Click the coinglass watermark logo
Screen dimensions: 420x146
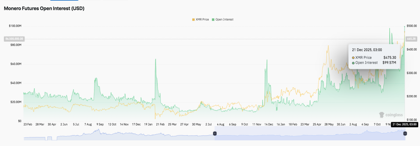pyautogui.click(x=391, y=115)
